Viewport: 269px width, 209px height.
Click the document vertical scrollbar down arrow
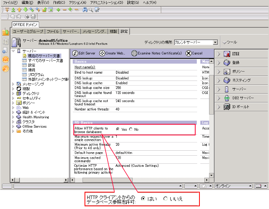[211, 175]
